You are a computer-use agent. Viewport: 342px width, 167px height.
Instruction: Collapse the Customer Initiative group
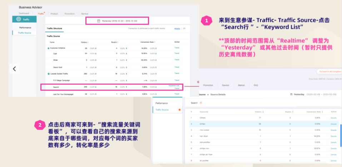point(48,48)
